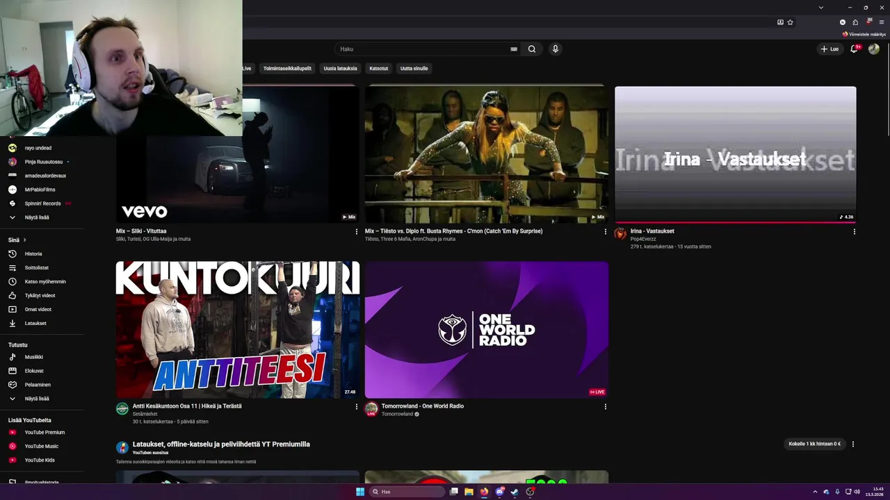Open the Setämiehet channel avatar
Screen dimensions: 890x500
[x=122, y=409]
